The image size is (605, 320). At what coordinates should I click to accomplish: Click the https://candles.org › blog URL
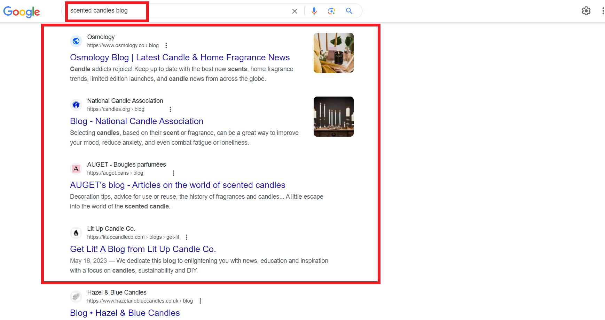pyautogui.click(x=116, y=109)
